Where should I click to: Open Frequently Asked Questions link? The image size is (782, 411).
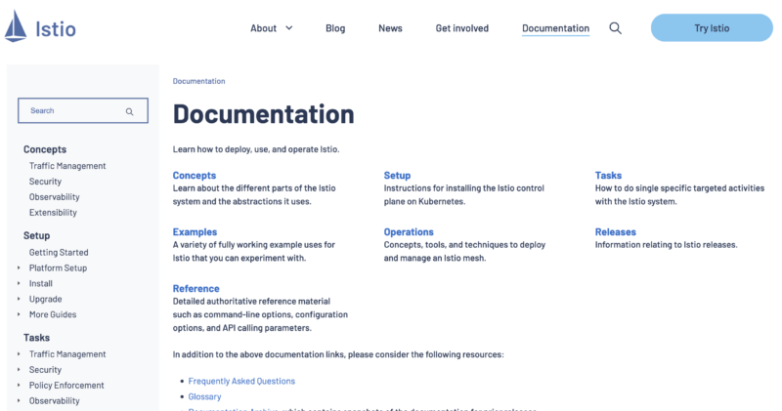tap(241, 381)
